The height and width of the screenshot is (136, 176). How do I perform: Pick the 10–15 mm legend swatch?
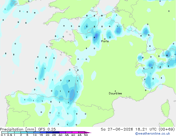[37, 132]
